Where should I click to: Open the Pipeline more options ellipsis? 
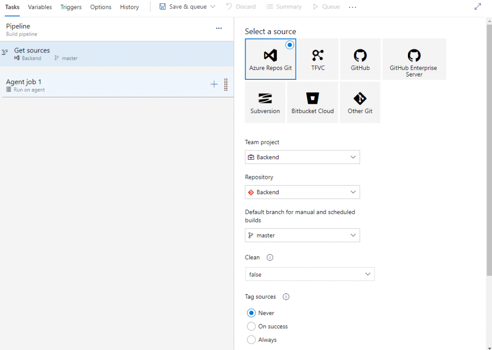coord(219,28)
